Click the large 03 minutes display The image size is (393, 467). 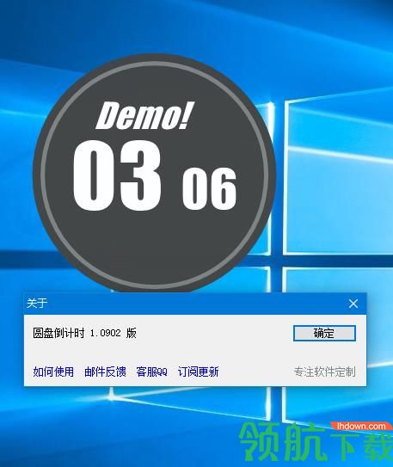117,175
